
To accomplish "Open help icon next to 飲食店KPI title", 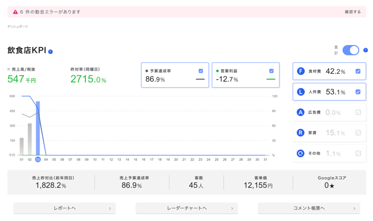I will coord(51,52).
